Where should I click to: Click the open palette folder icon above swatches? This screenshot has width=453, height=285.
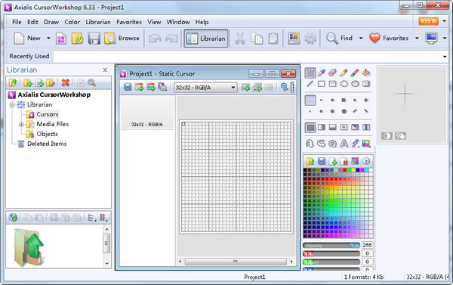click(x=310, y=161)
